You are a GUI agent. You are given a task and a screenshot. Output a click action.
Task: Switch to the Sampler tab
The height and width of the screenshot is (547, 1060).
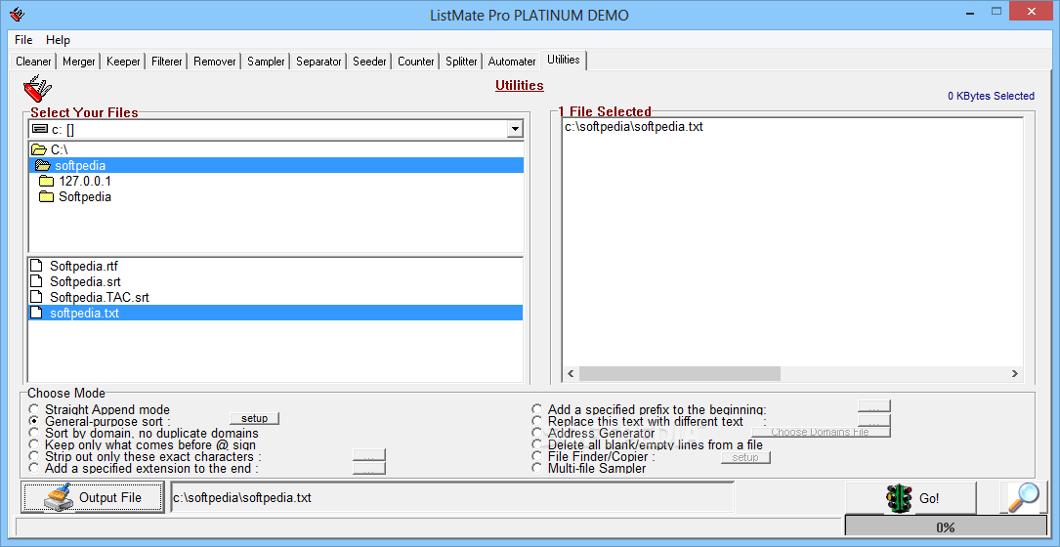tap(266, 62)
